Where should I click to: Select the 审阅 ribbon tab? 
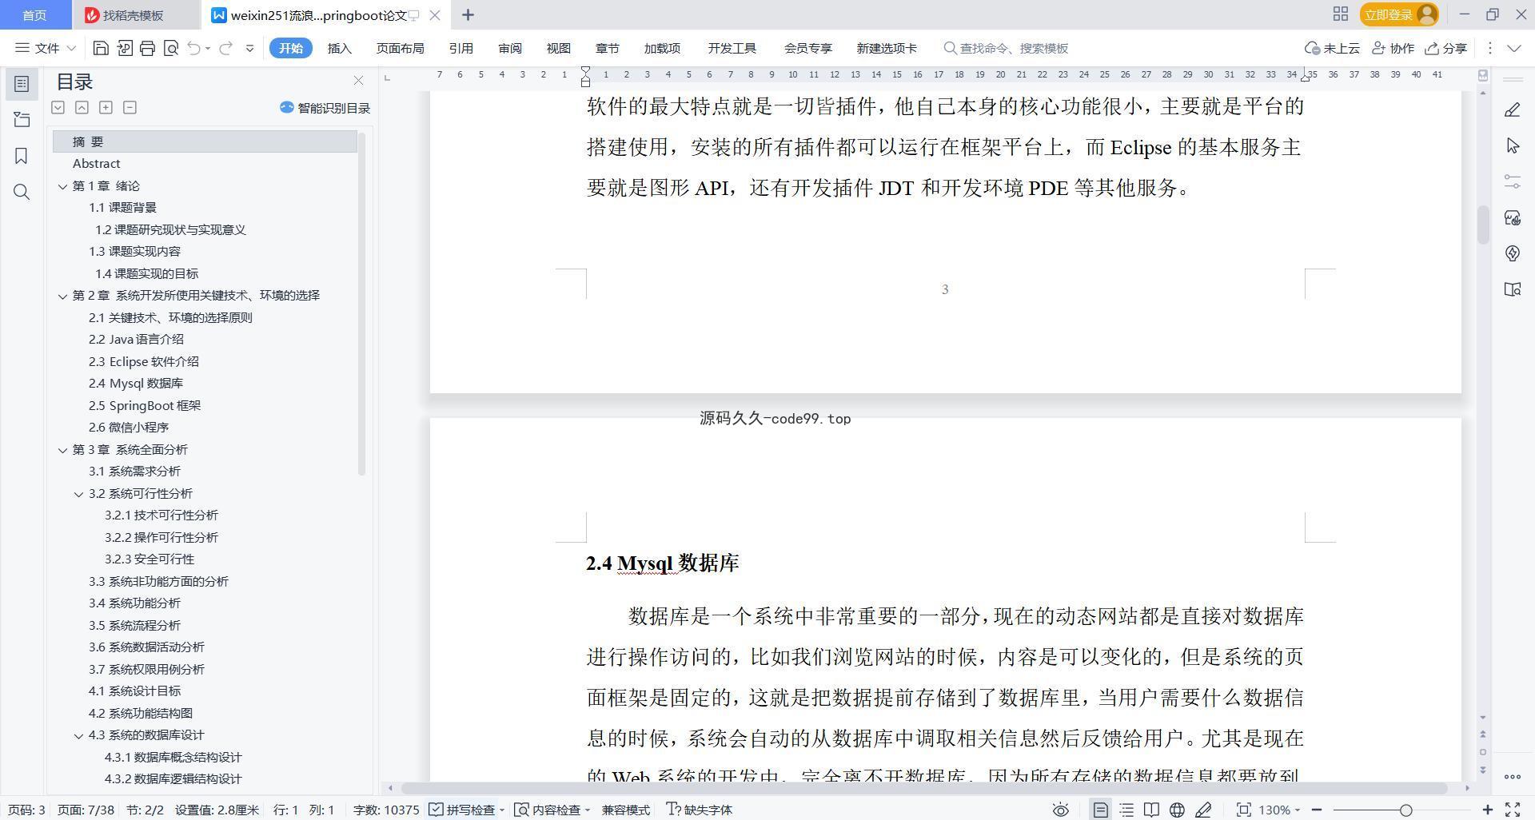tap(509, 48)
